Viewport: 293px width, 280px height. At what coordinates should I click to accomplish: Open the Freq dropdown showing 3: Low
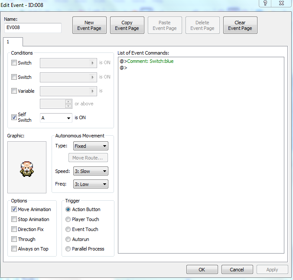[91, 184]
